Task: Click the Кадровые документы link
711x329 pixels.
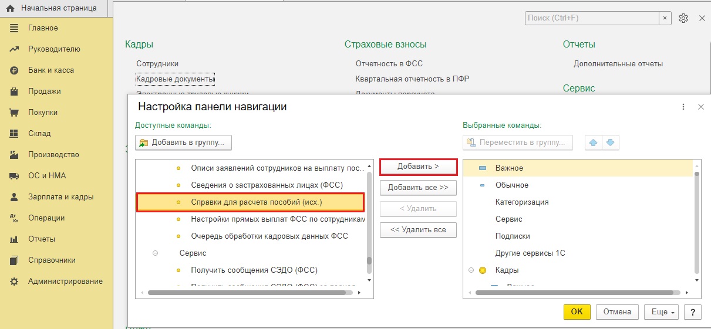Action: (x=175, y=79)
